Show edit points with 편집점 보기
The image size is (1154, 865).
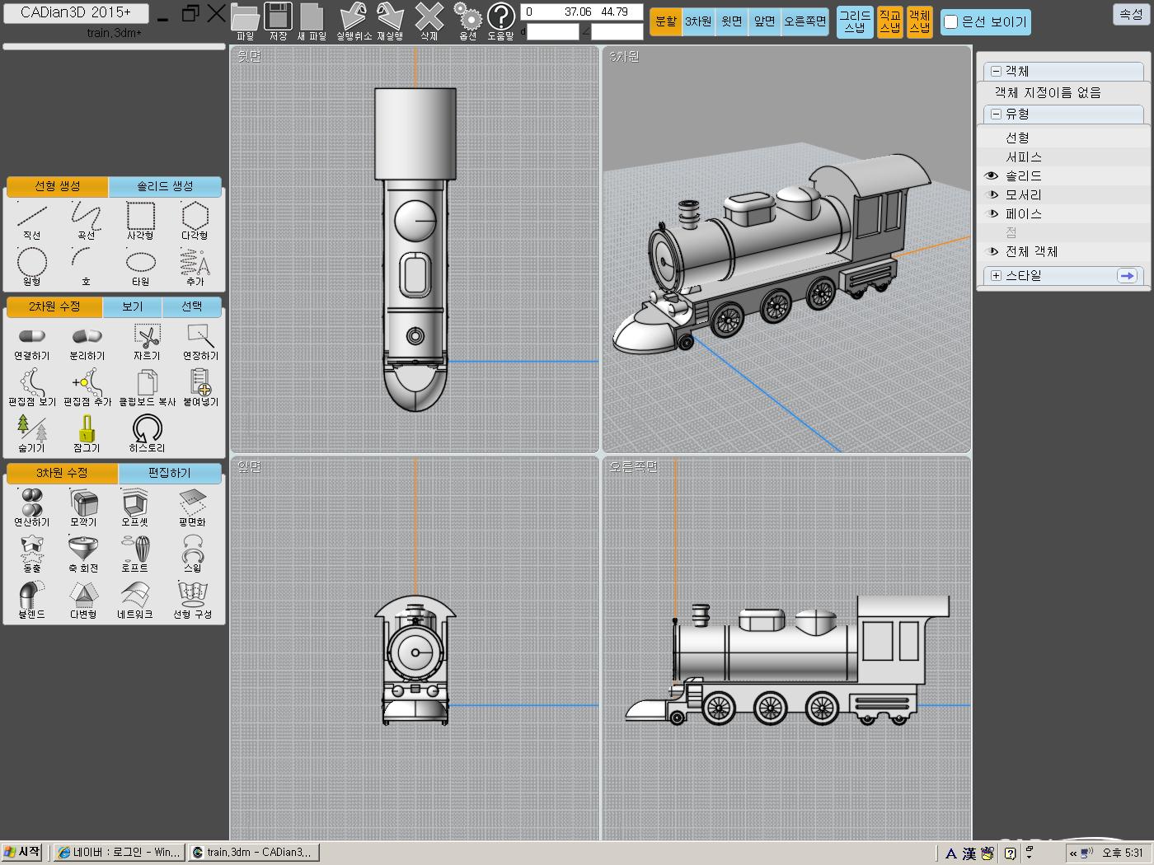point(31,388)
